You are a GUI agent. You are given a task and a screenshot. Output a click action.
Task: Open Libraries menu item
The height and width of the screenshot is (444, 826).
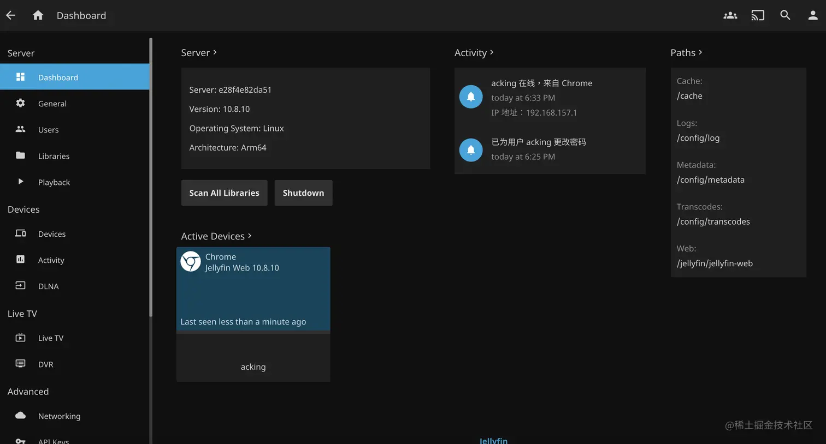[75, 155]
